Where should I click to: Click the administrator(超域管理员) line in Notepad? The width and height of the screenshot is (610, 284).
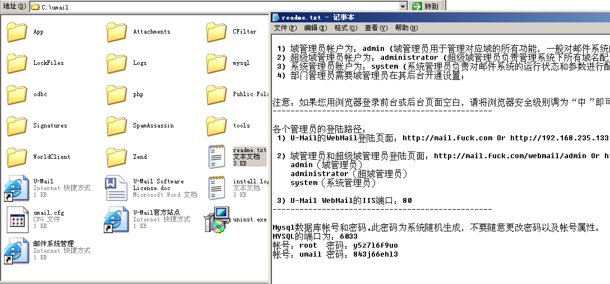[349, 174]
